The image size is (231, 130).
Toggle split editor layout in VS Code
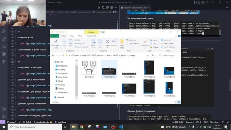pos(112,8)
